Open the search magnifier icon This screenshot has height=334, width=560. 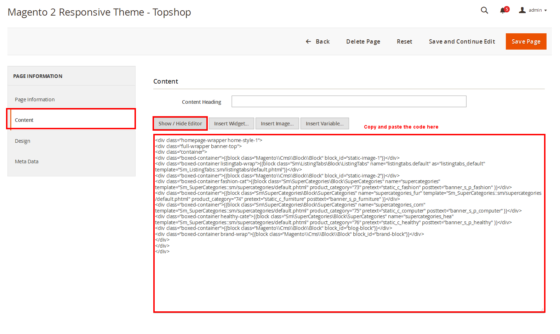484,10
